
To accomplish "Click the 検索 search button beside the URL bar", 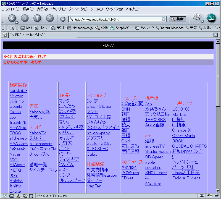I will tap(178, 19).
